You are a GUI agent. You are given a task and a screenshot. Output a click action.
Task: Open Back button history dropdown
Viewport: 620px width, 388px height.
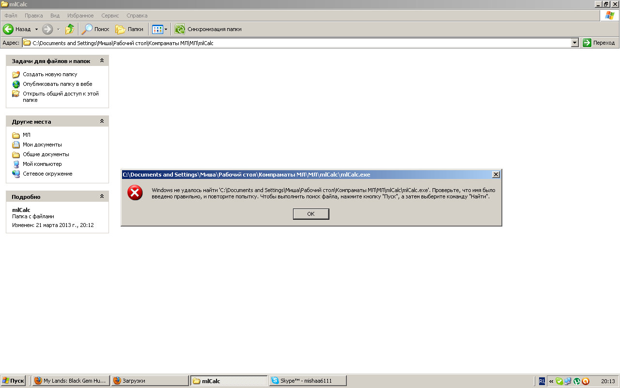[x=36, y=29]
